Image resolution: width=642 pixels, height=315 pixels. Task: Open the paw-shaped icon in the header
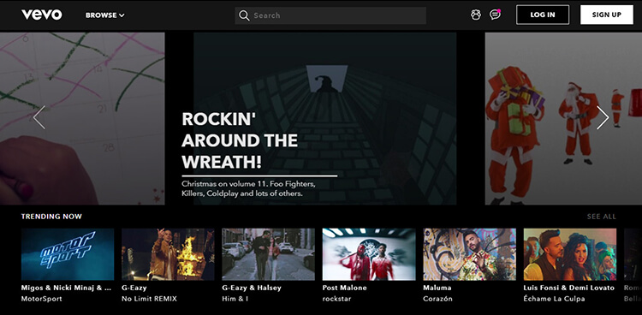tap(476, 15)
